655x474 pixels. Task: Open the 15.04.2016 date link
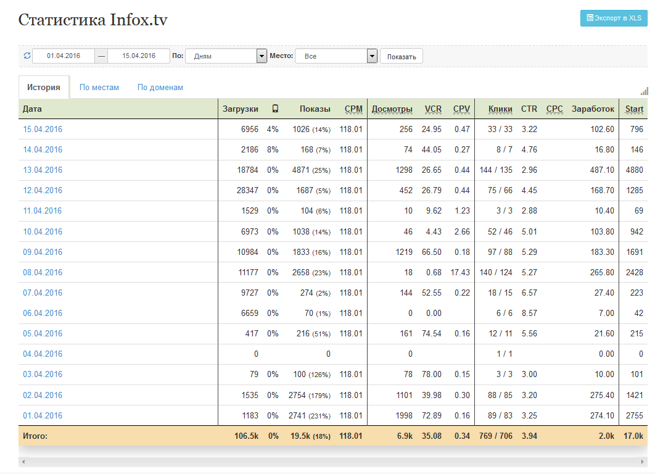pos(43,129)
